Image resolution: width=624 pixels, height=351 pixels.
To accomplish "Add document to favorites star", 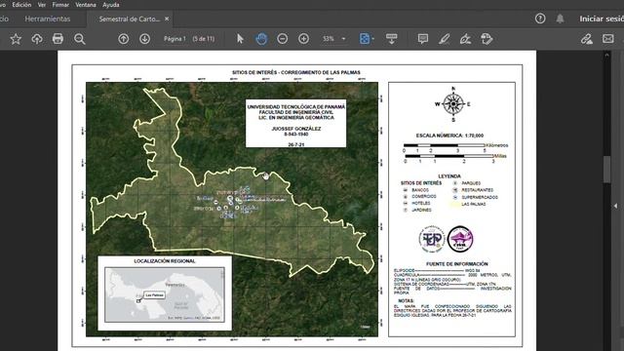I will click(16, 39).
